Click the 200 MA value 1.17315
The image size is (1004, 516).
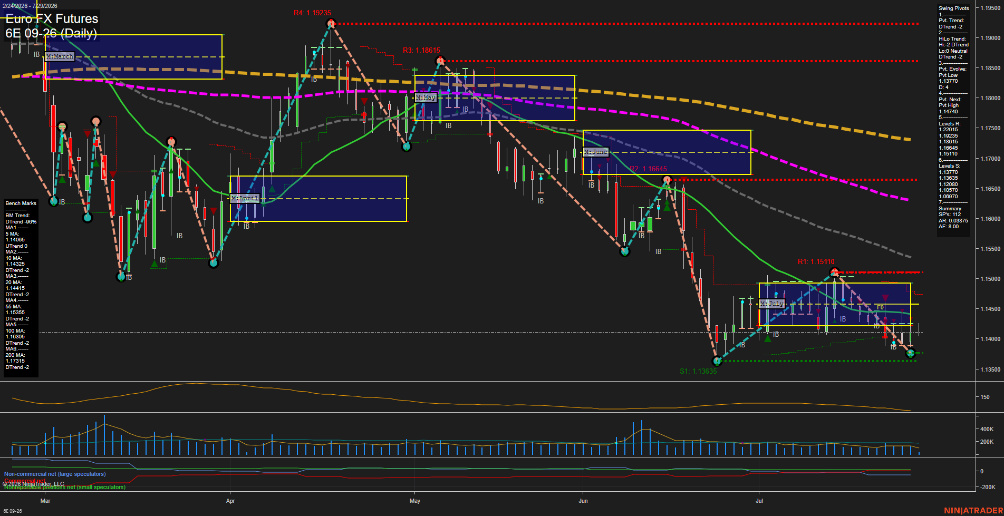pos(15,361)
